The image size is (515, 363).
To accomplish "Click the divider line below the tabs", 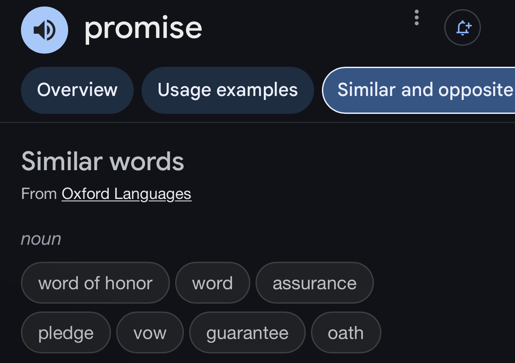I will pos(258,122).
